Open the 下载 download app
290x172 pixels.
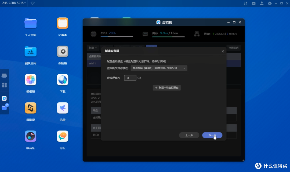(x=63, y=80)
